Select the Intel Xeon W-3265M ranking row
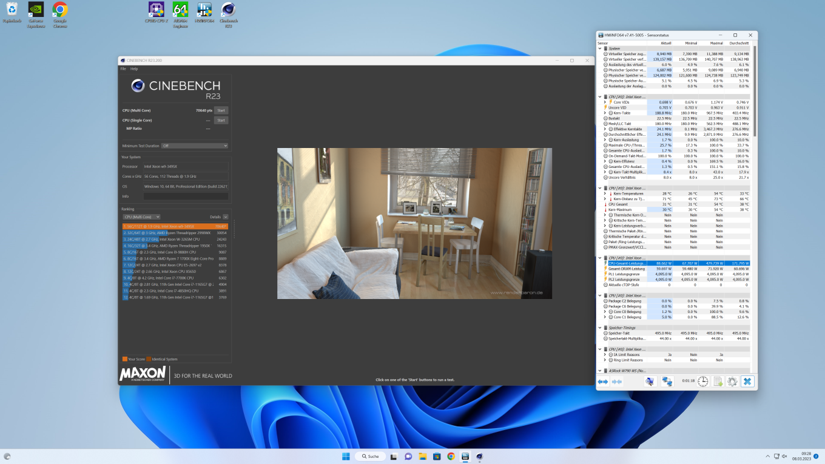The width and height of the screenshot is (825, 464). click(x=175, y=239)
